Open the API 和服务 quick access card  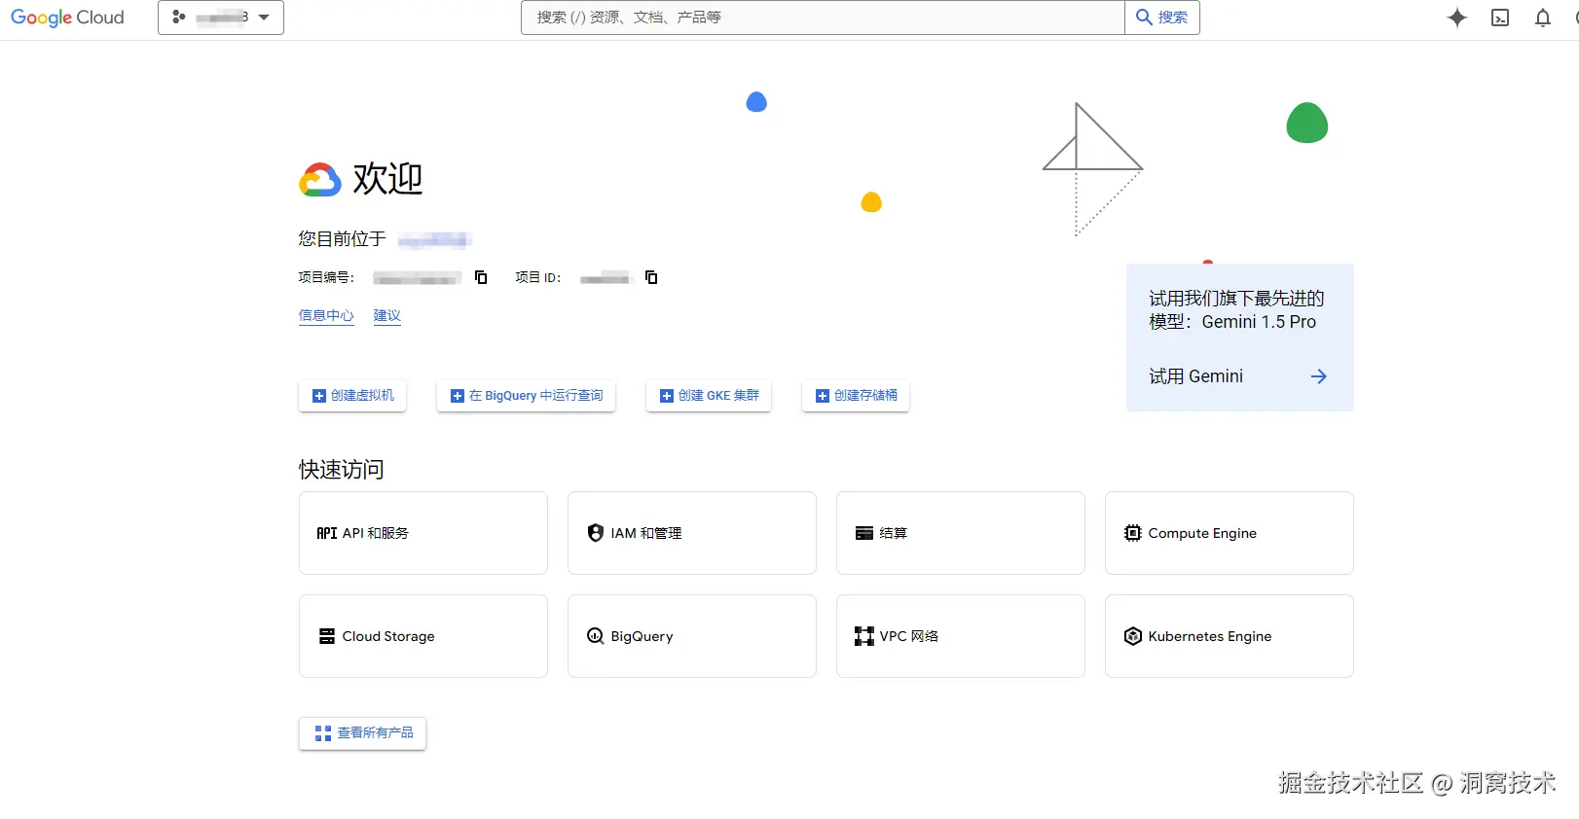423,533
